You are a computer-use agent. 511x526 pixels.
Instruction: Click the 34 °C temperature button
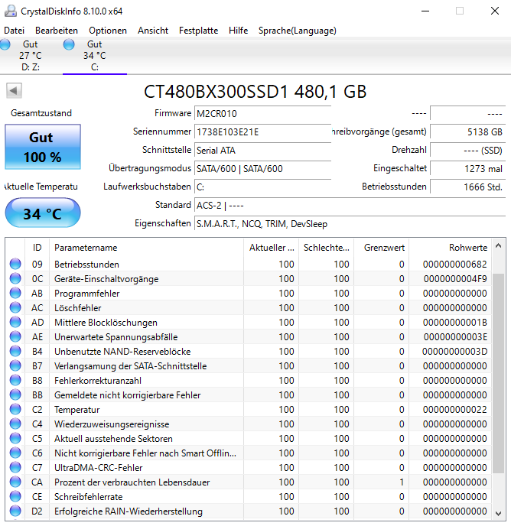[x=43, y=213]
